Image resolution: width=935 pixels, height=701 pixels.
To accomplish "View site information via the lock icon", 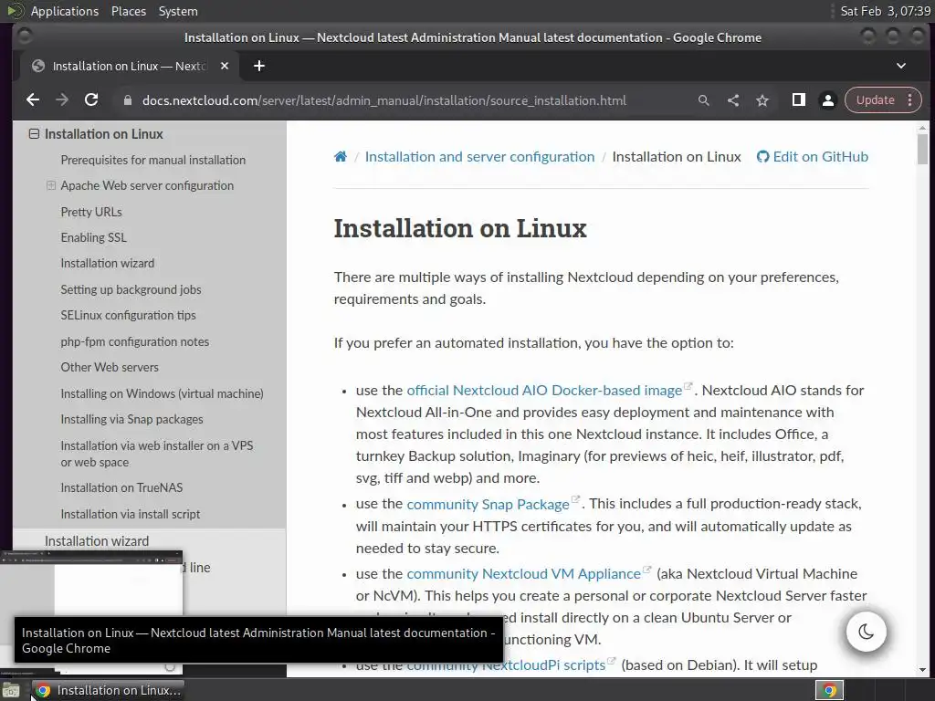I will (127, 100).
